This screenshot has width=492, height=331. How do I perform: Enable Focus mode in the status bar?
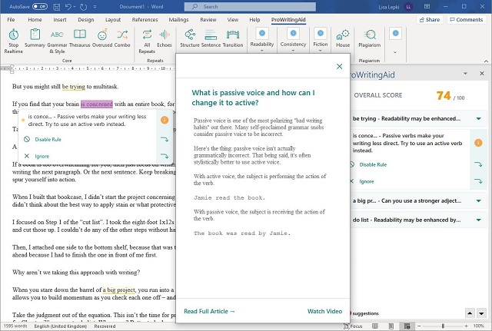pyautogui.click(x=354, y=326)
